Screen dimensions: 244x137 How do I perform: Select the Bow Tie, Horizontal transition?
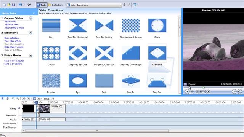[78, 25]
